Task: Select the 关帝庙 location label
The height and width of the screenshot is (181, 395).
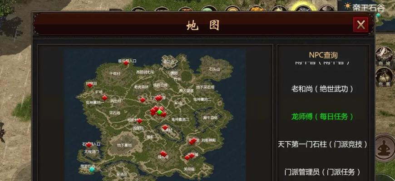Action: pyautogui.click(x=189, y=169)
